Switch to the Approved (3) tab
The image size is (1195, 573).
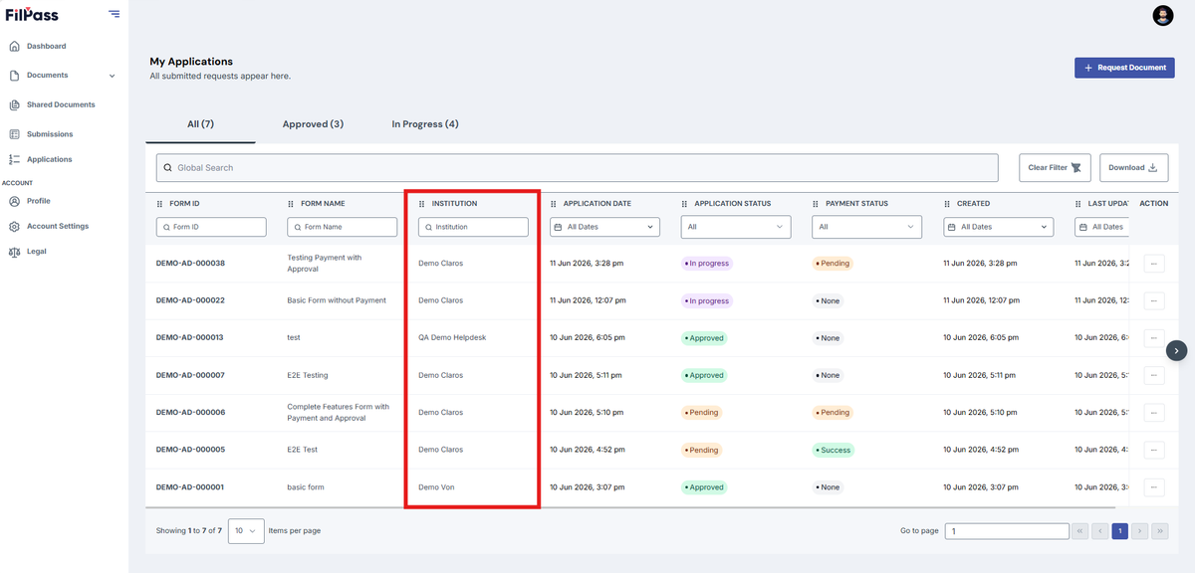pyautogui.click(x=313, y=124)
